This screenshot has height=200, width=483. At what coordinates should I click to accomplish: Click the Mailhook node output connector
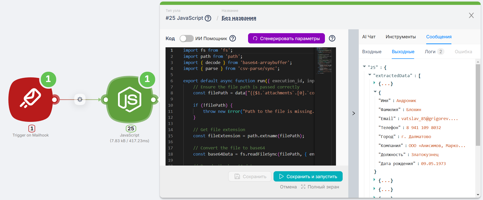(x=54, y=99)
